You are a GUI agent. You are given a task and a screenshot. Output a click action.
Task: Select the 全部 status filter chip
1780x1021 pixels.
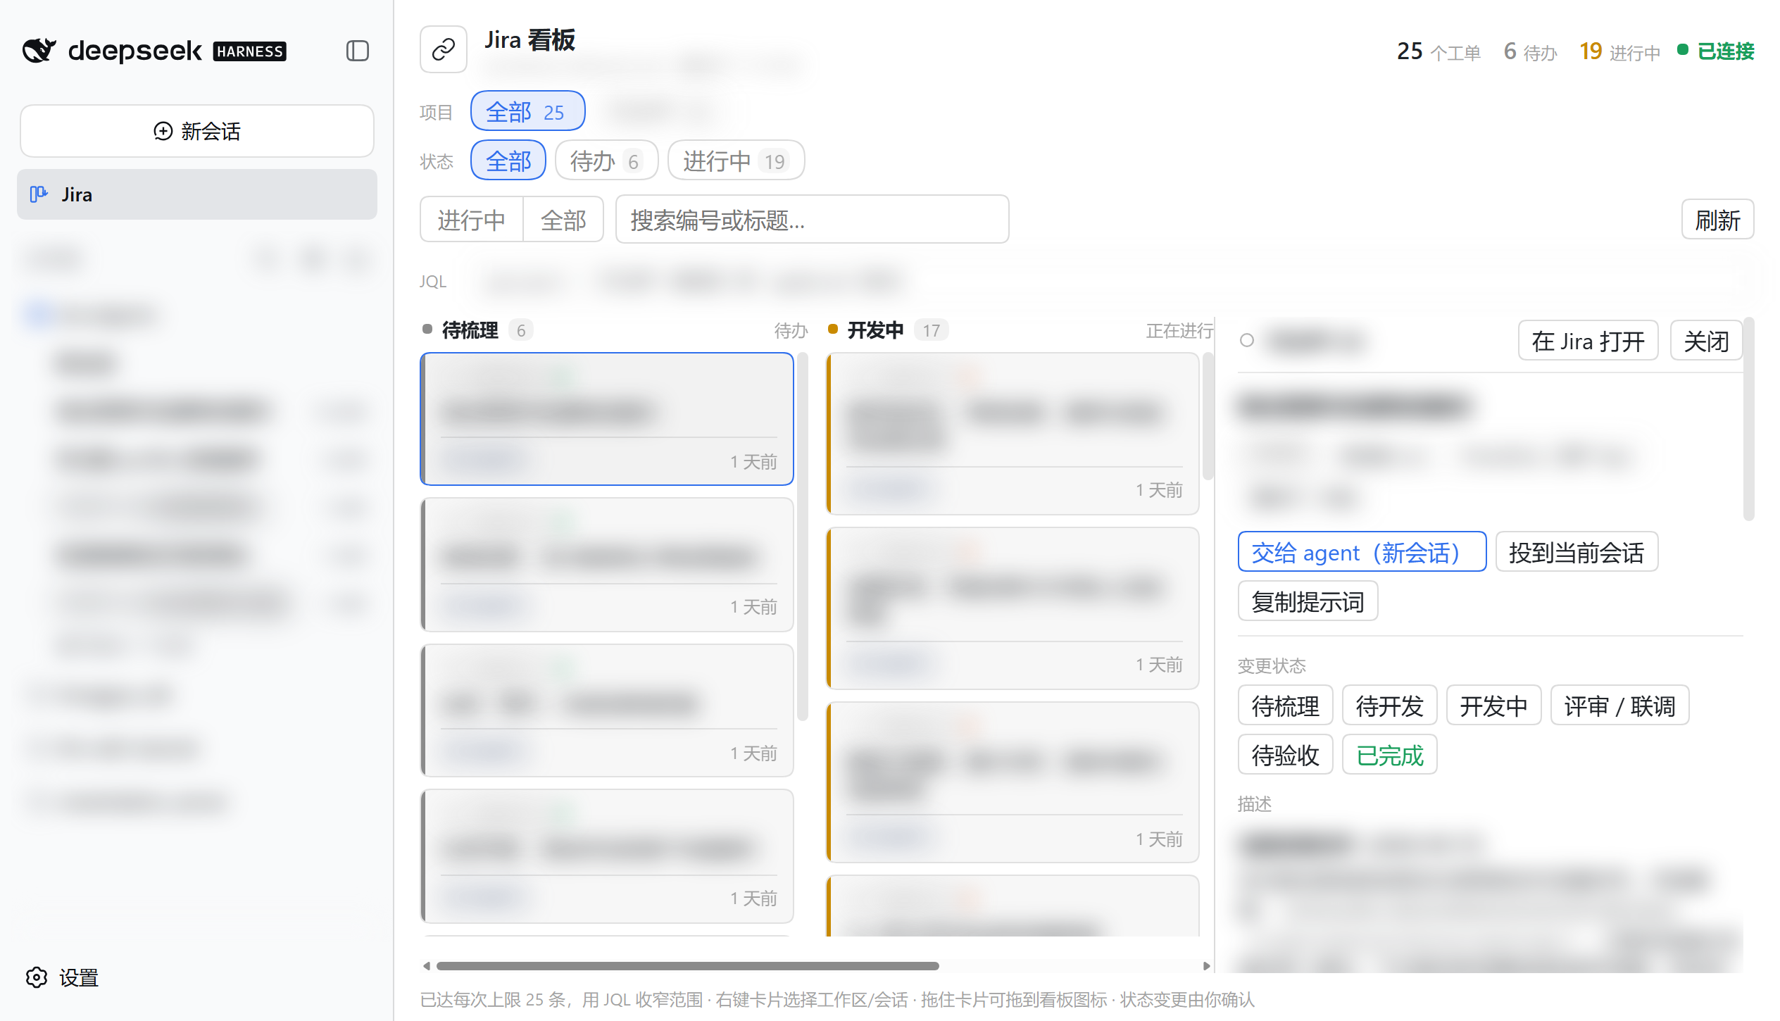point(508,161)
